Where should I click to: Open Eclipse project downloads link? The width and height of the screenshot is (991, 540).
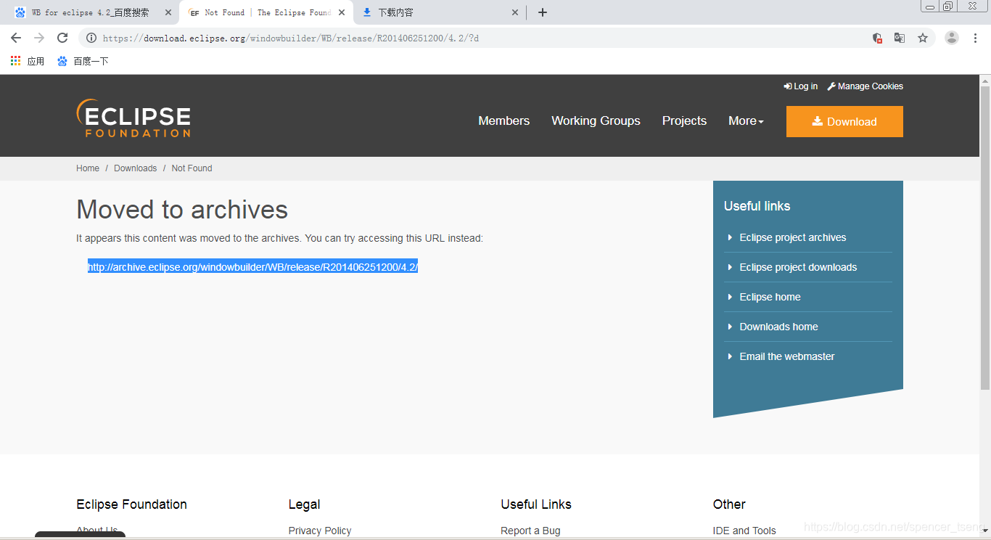coord(798,267)
